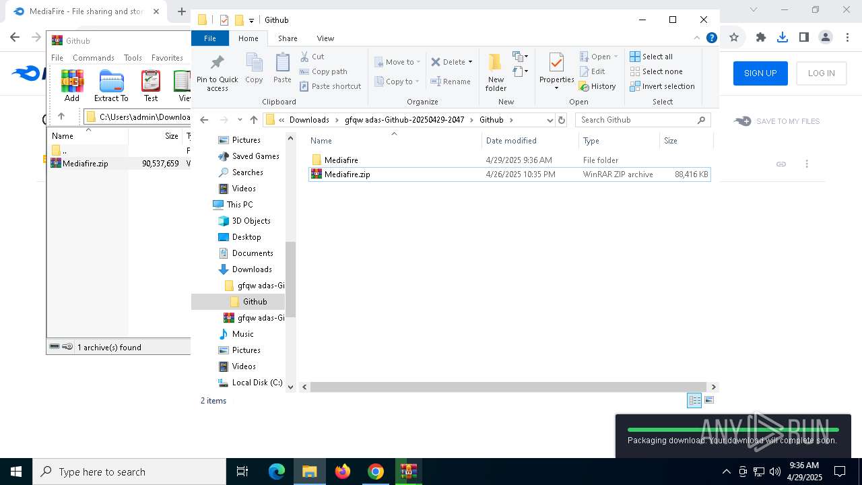Click the Explorer Back arrow
This screenshot has height=485, width=862.
point(205,120)
